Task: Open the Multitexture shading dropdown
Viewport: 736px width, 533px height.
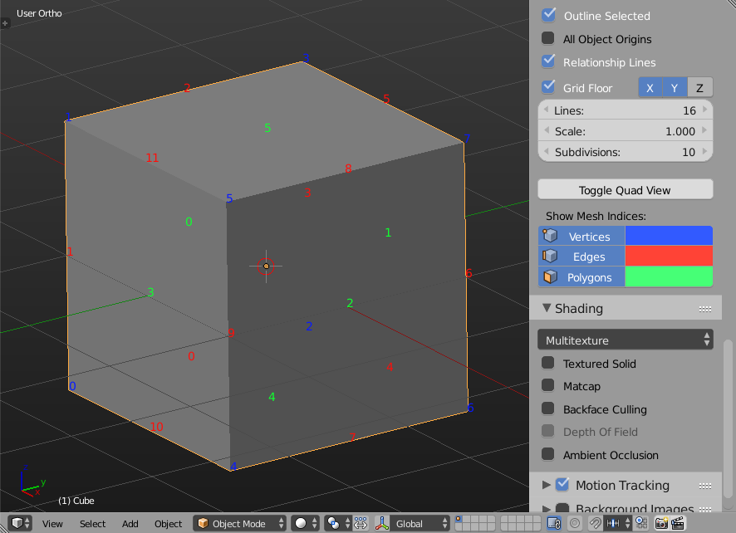Action: click(x=626, y=340)
